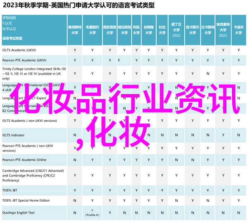The image size is (248, 222).
Task: Click the '诺丁汉大学 2022' column header
Action: (176, 30)
